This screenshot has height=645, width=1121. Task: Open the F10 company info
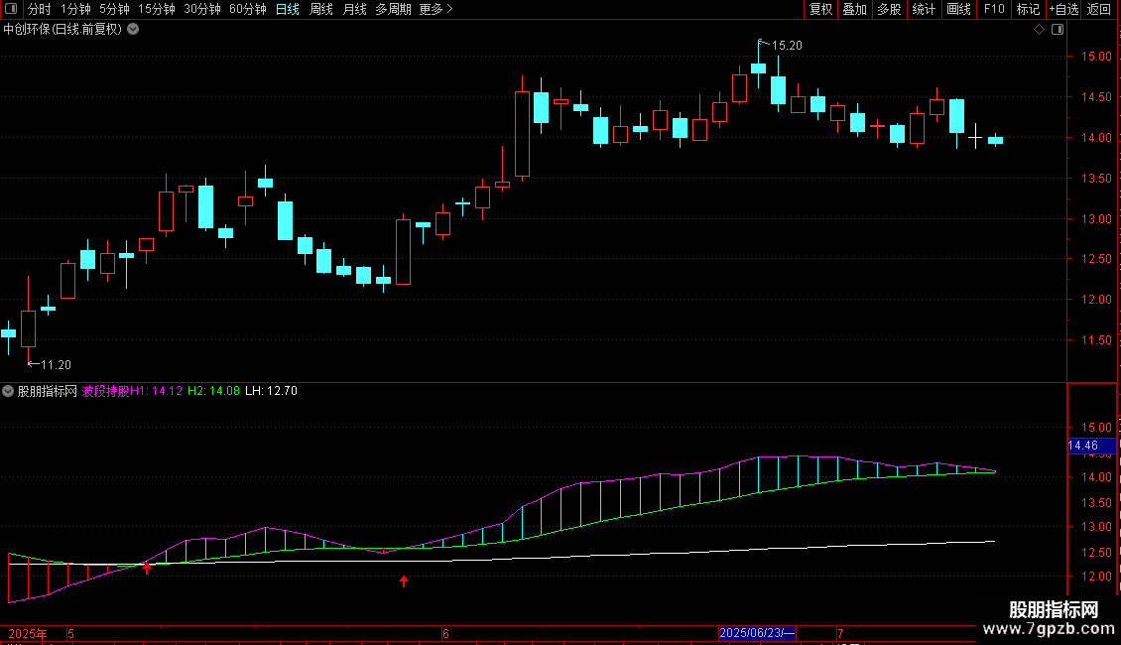tap(994, 9)
